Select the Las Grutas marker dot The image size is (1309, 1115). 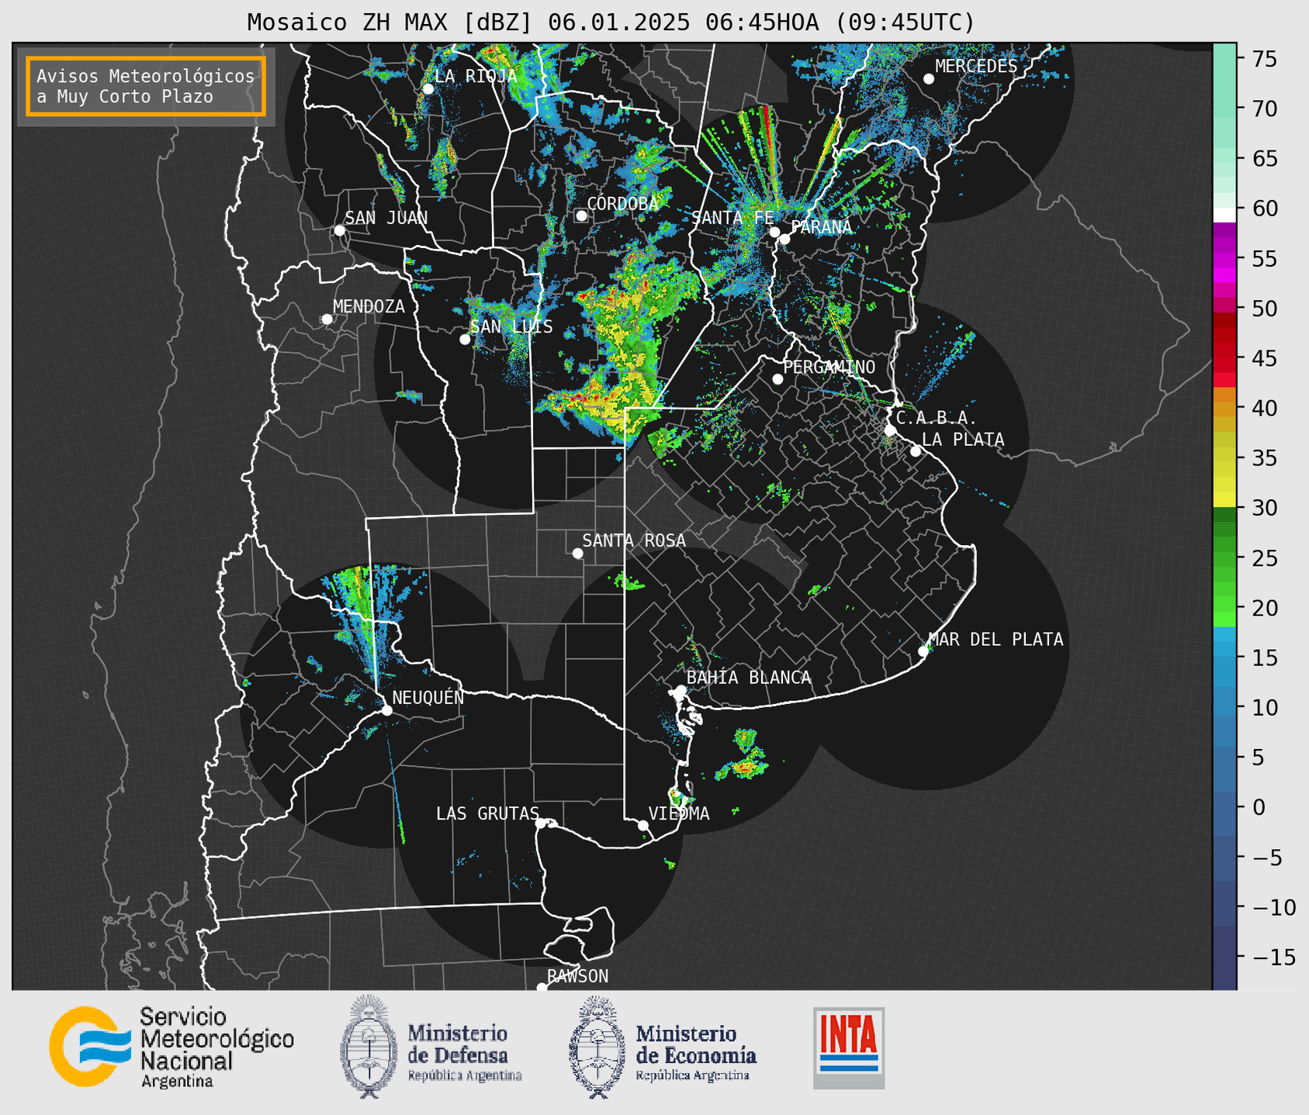[x=541, y=823]
